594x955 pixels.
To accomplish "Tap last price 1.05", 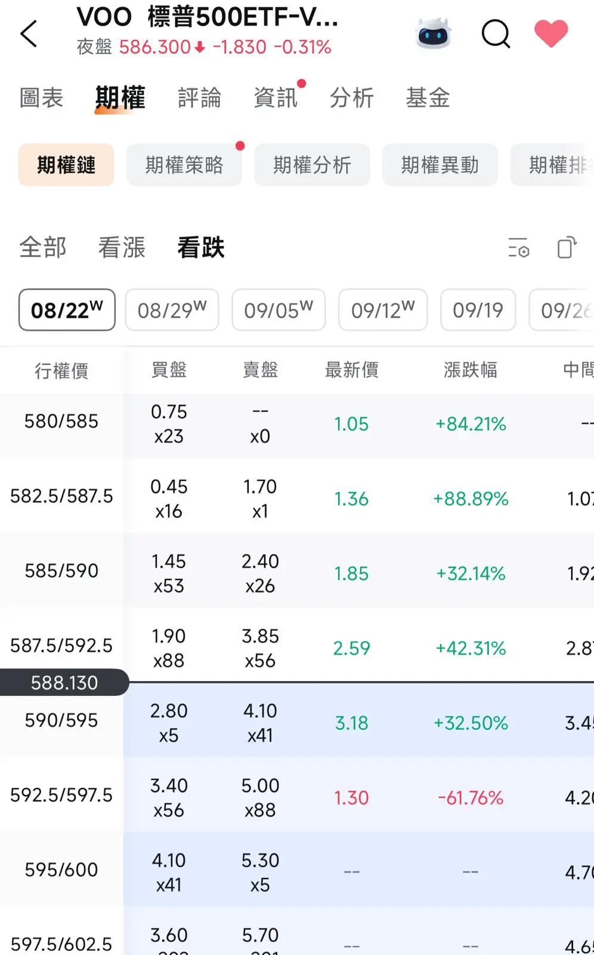I will (x=351, y=424).
